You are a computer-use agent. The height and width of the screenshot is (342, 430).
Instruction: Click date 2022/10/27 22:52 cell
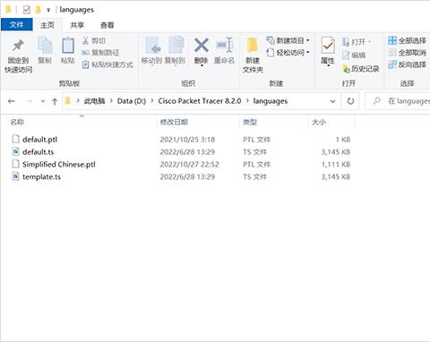(x=189, y=165)
